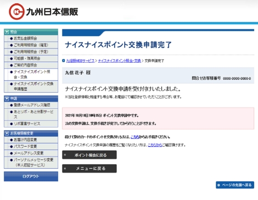The height and width of the screenshot is (200, 258).
Task: Select あとリボ・あと分割サービス
Action: pyautogui.click(x=31, y=114)
